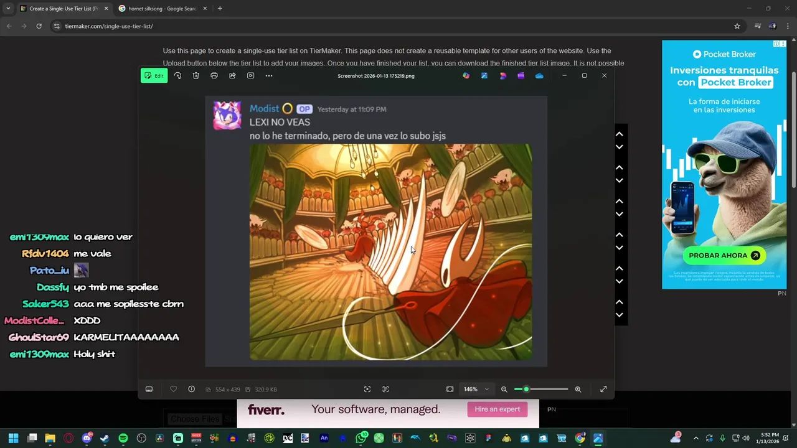Open Chrome tab search dropdown arrow
Viewport: 797px width, 448px height.
coord(7,9)
